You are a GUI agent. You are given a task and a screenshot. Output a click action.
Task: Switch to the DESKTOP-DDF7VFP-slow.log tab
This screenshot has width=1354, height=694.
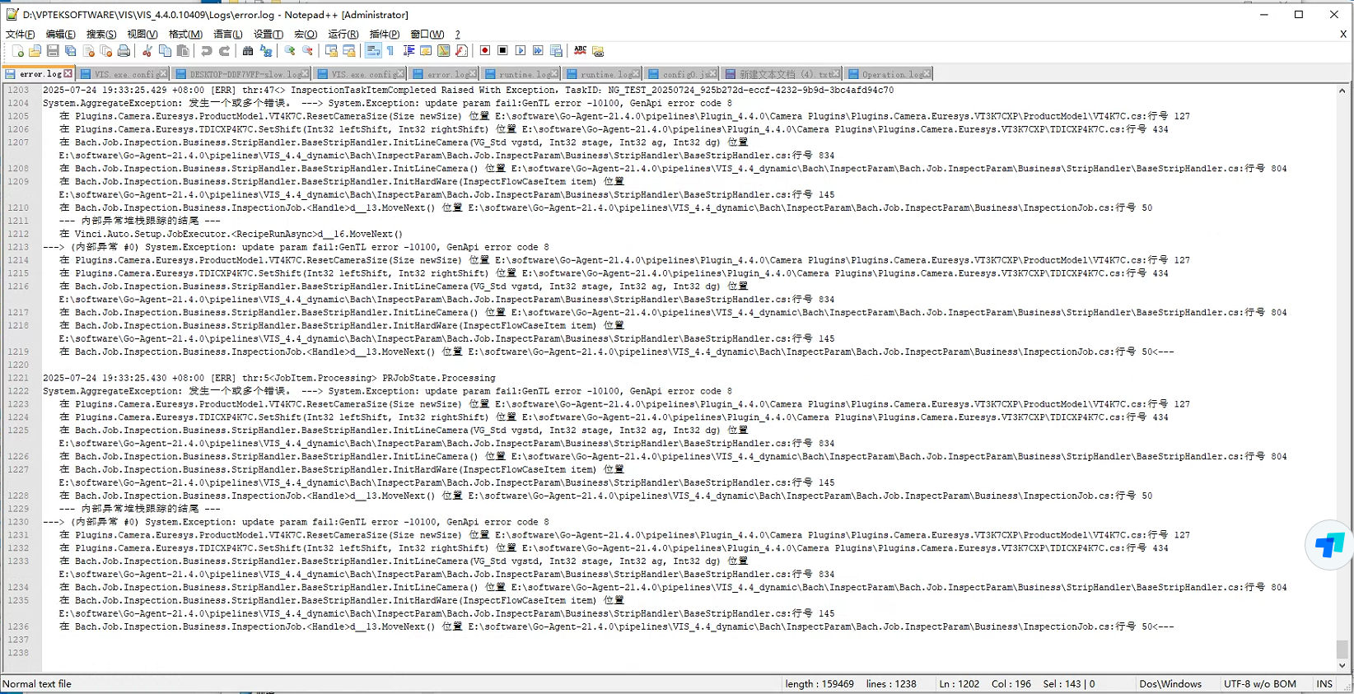(x=245, y=74)
